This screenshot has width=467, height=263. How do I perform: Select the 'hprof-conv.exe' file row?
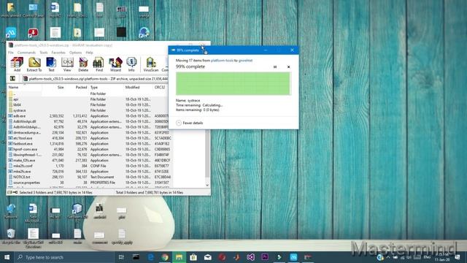click(x=89, y=149)
